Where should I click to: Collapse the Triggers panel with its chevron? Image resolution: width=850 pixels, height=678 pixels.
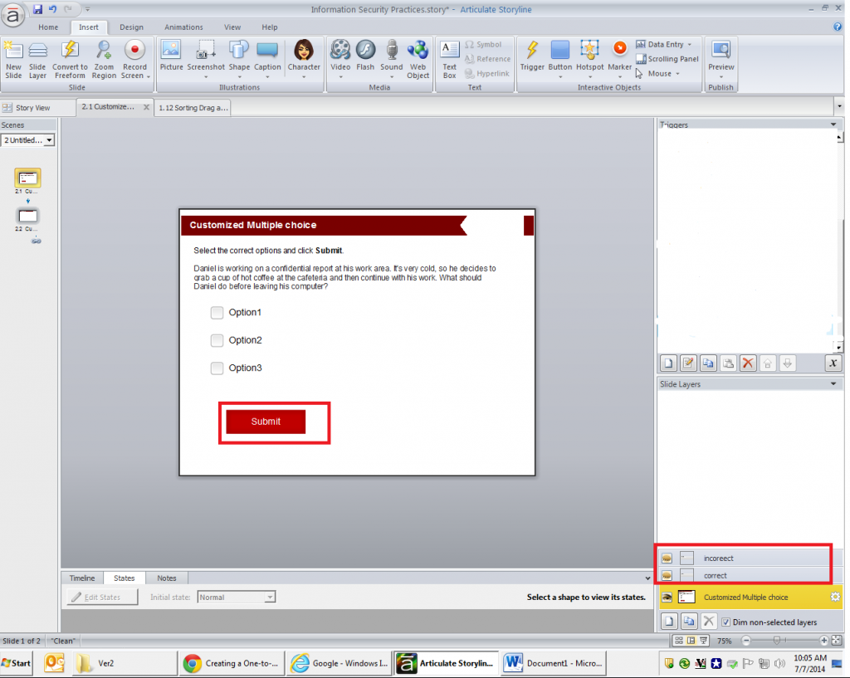[x=833, y=124]
